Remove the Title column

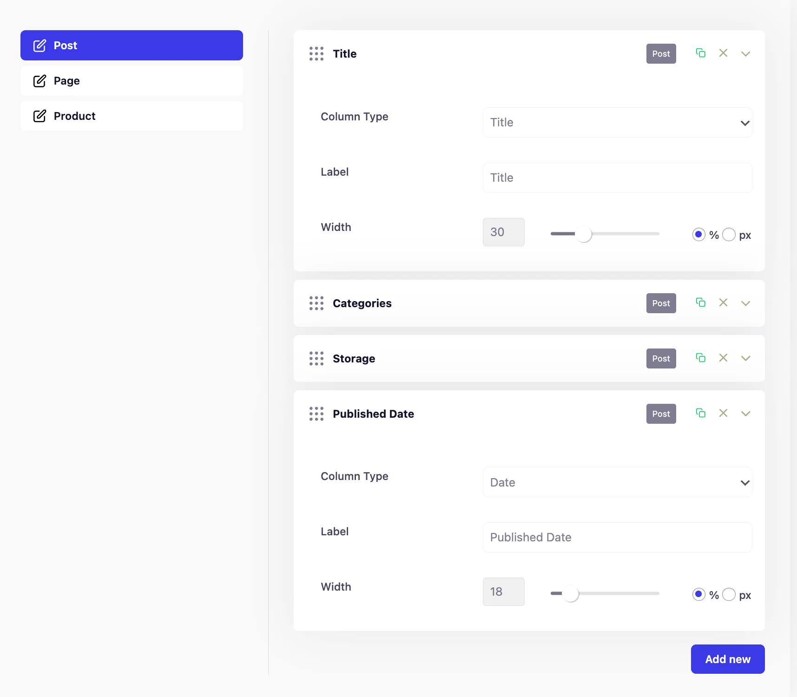[x=723, y=53]
